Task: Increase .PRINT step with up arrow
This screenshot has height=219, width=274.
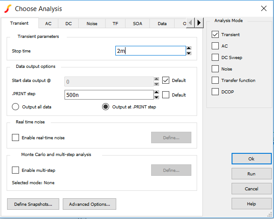Action: tap(156, 93)
